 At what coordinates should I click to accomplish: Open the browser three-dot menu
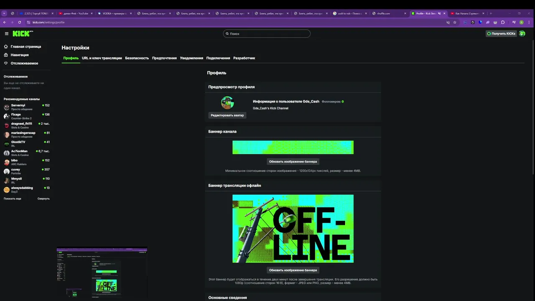[x=530, y=22]
